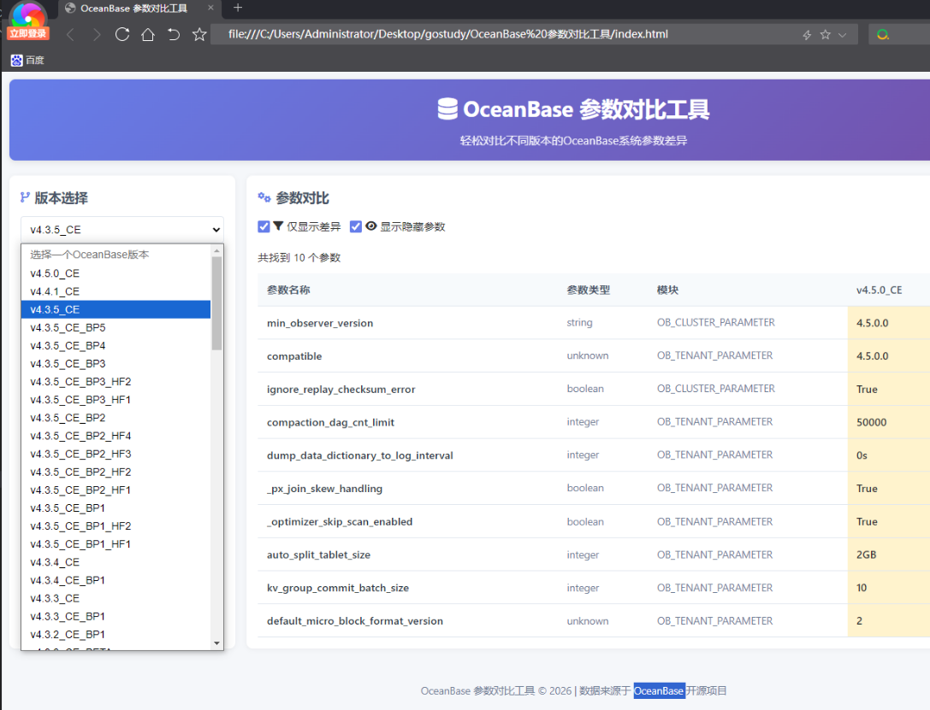This screenshot has height=710, width=930.
Task: Pick v4.3.5_CE_BP3_HF1 option
Action: pos(116,400)
